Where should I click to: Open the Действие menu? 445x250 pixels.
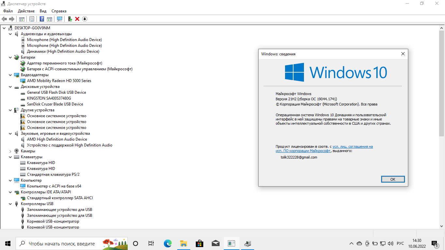tap(26, 11)
